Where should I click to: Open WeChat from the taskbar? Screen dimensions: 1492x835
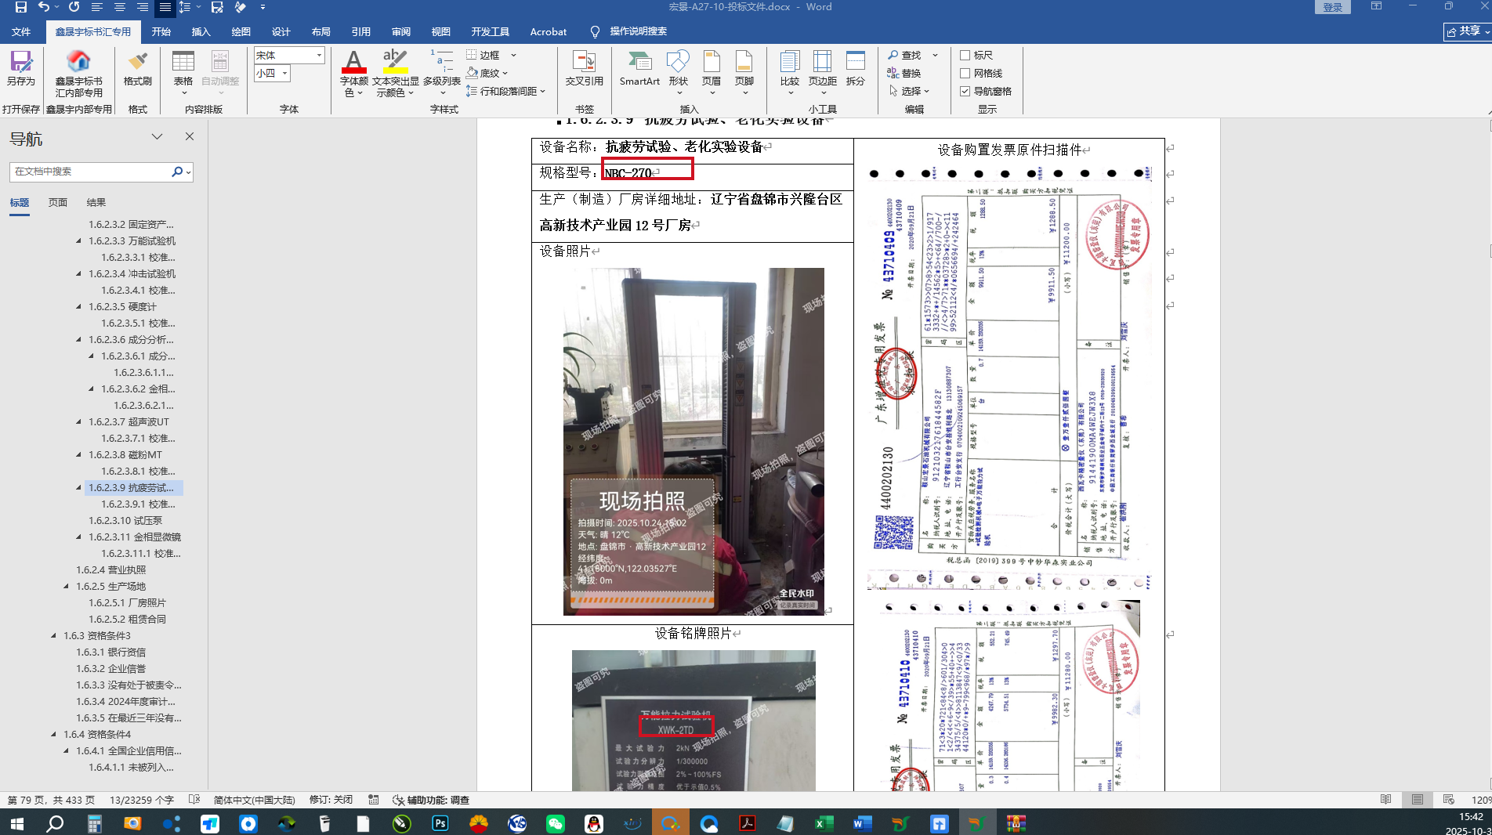[x=556, y=823]
